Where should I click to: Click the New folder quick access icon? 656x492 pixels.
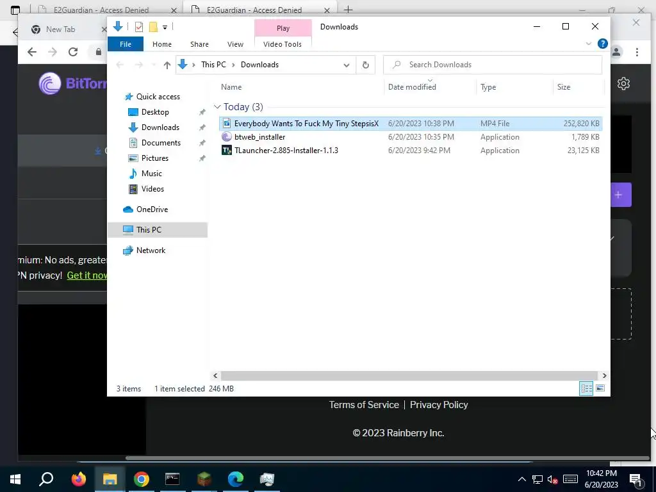pos(154,27)
